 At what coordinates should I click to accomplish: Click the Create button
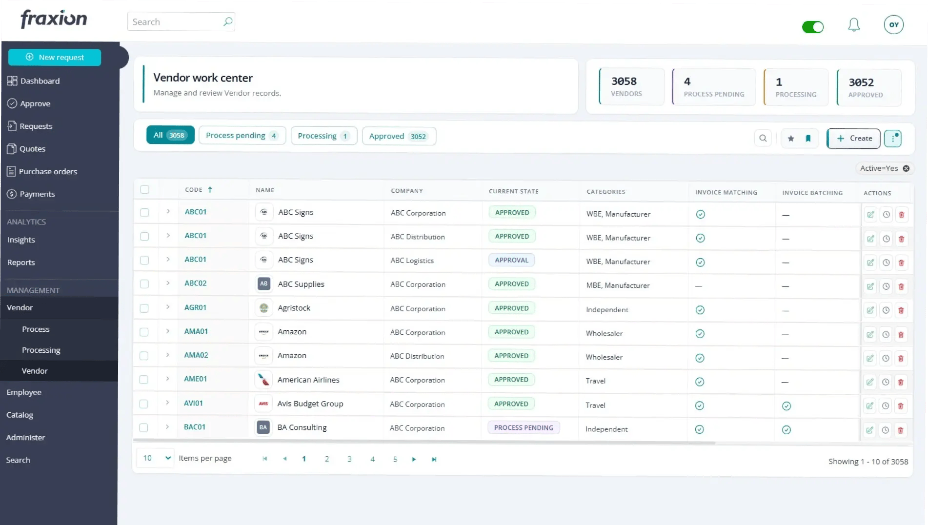[x=853, y=139]
